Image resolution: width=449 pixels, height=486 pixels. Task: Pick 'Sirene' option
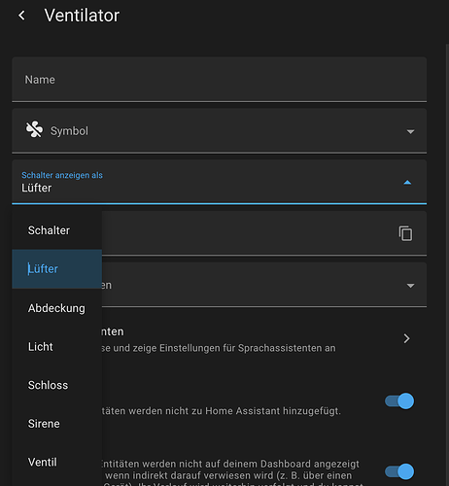point(57,424)
